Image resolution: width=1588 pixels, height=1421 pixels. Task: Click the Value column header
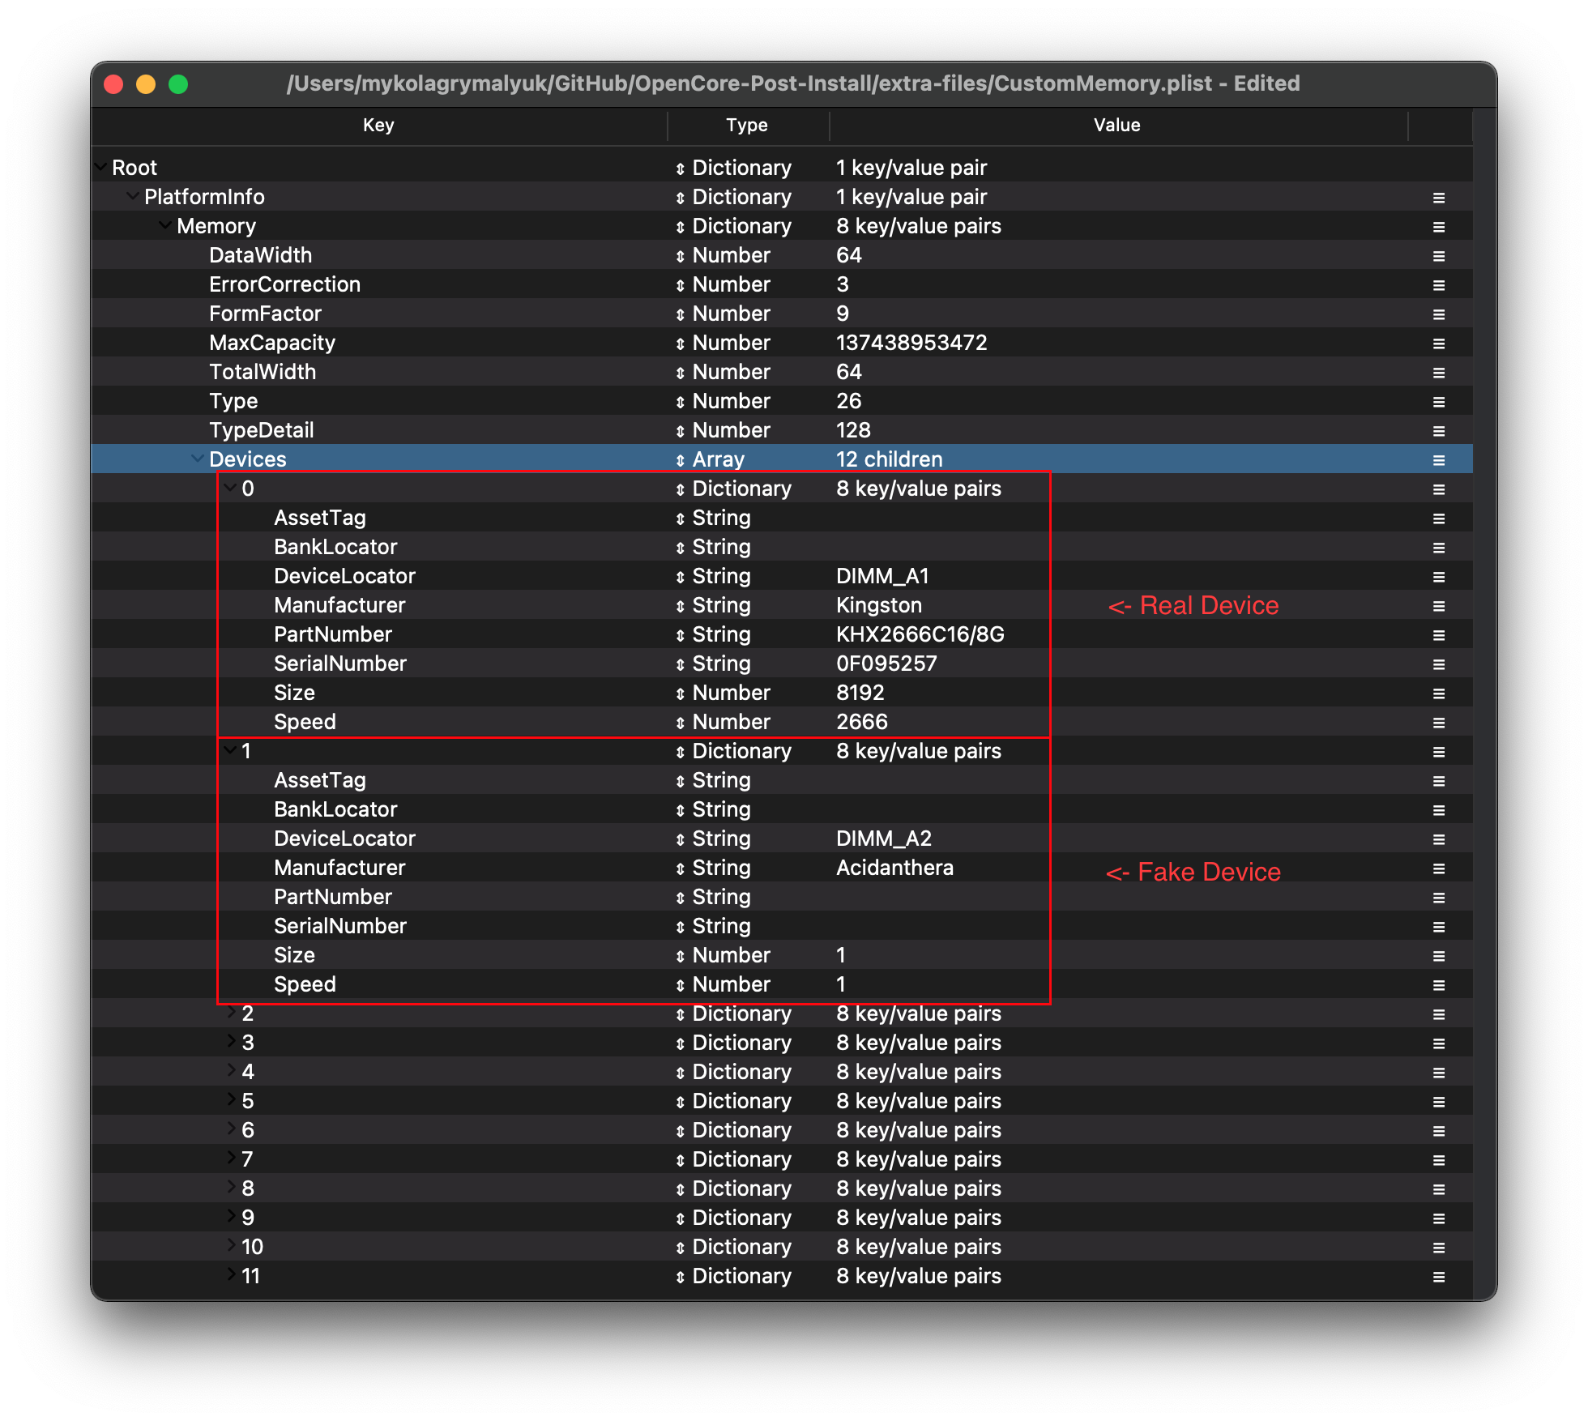[x=1116, y=126]
